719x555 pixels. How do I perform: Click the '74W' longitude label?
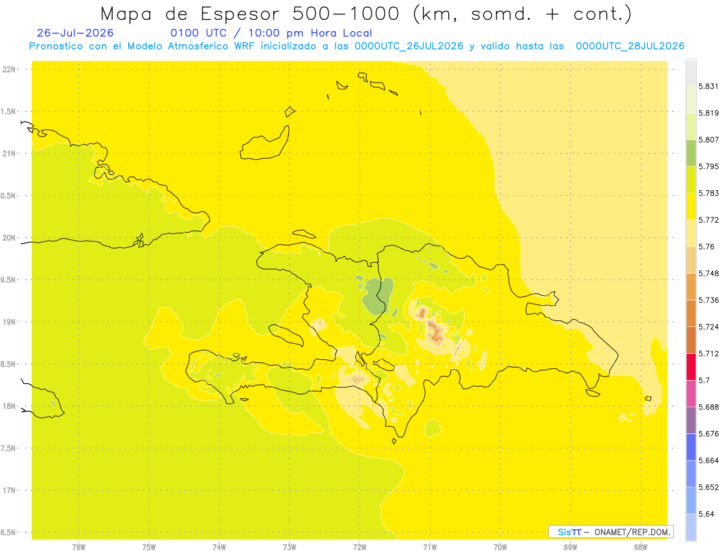coord(219,547)
